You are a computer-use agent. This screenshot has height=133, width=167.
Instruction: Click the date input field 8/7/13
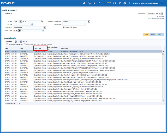pyautogui.click(x=31, y=22)
